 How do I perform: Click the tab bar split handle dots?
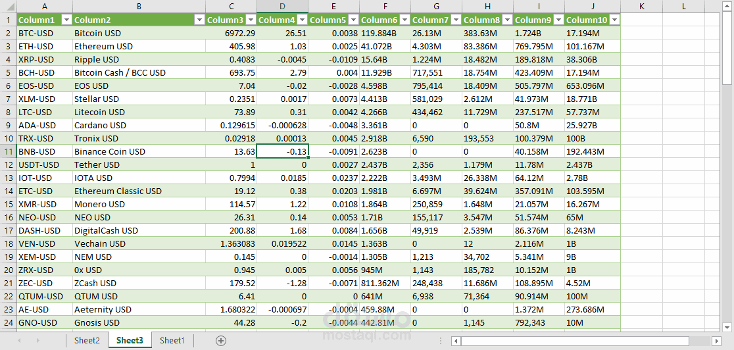coord(440,341)
